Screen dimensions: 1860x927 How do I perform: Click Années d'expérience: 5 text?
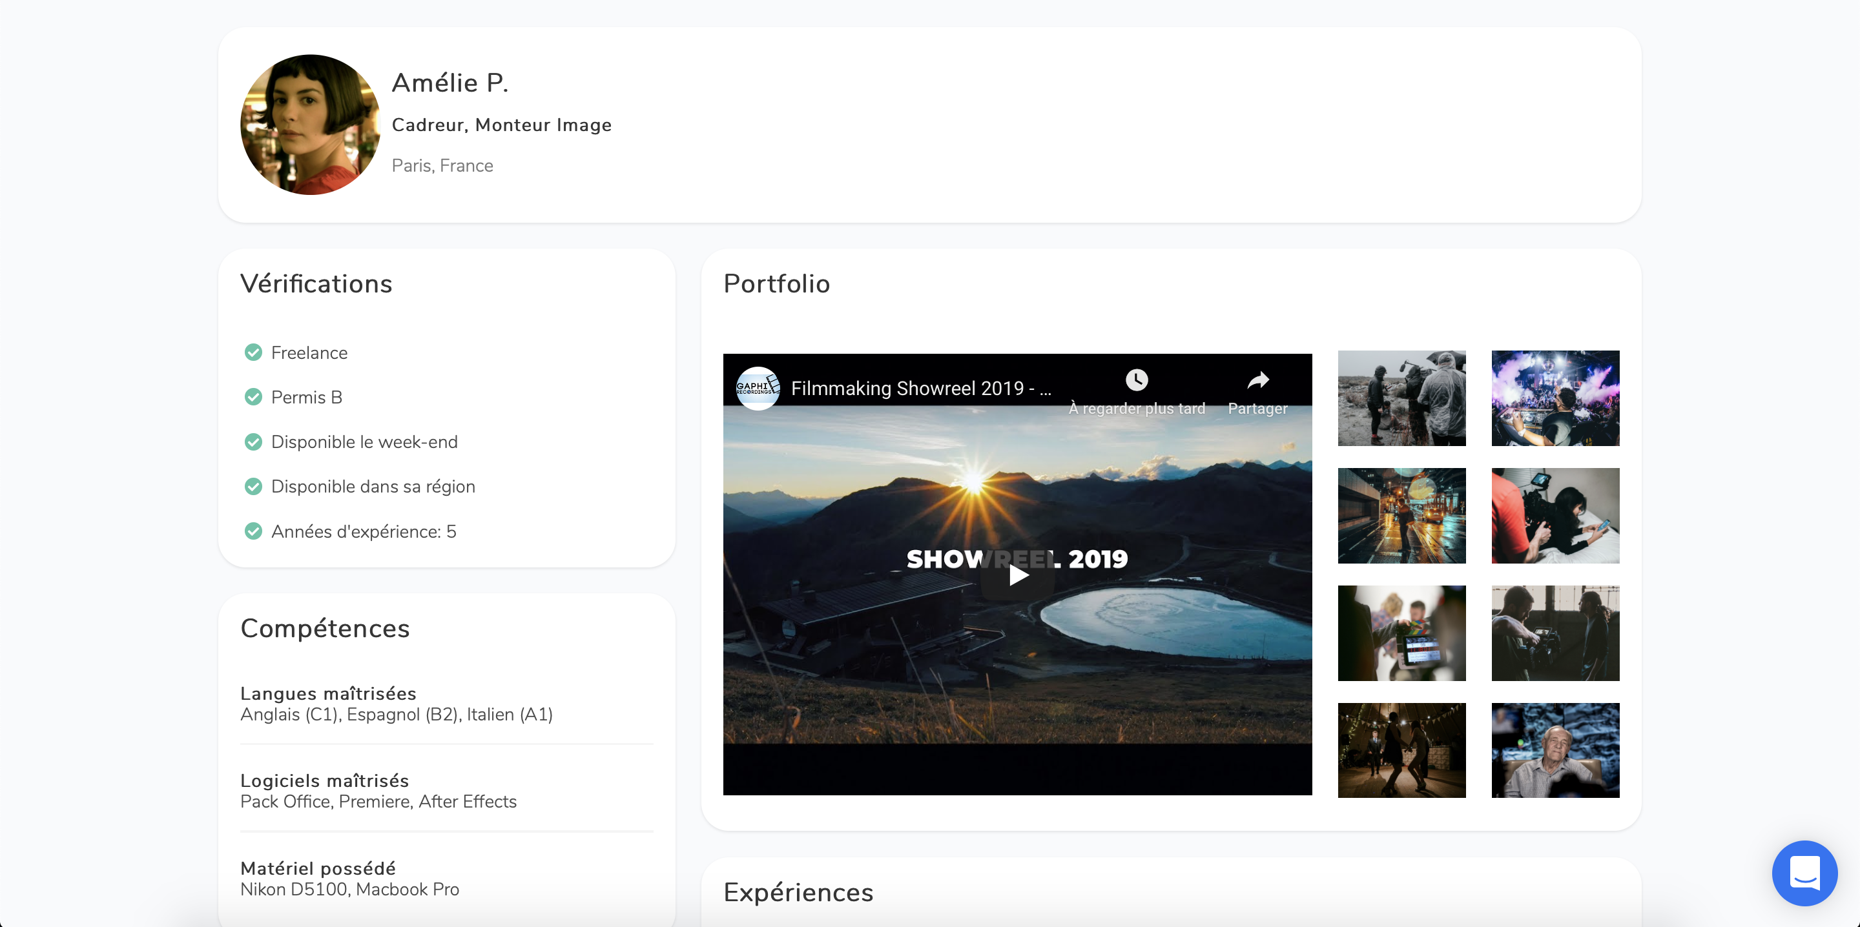click(364, 531)
